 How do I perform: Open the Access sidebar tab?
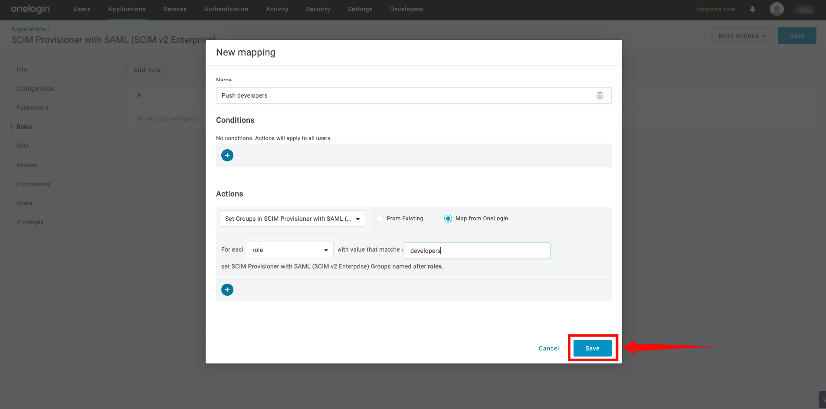[26, 165]
